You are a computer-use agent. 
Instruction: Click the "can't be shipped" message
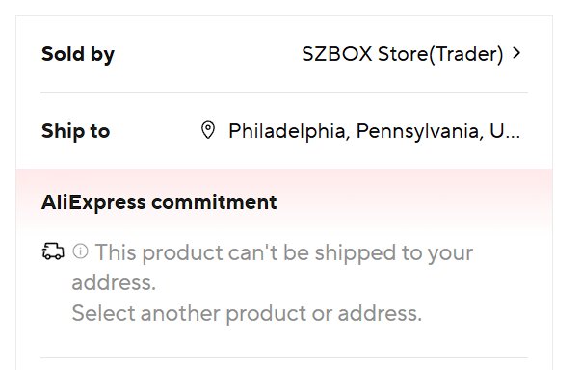click(x=273, y=268)
